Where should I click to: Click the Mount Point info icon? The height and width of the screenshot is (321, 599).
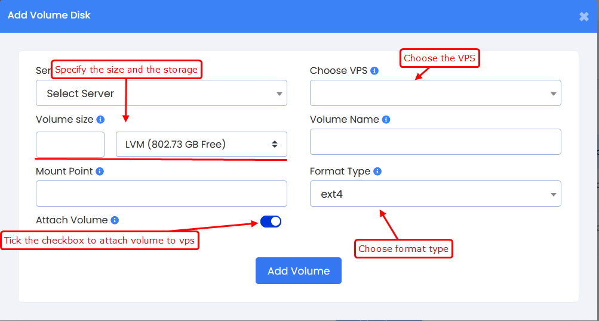[x=100, y=172]
